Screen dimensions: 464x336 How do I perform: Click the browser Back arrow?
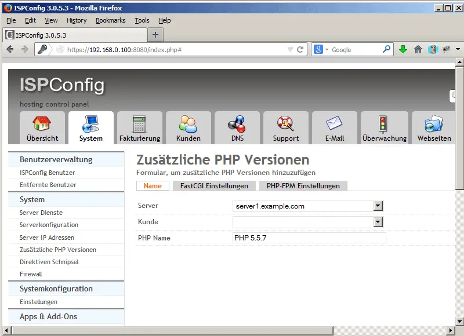coord(10,49)
